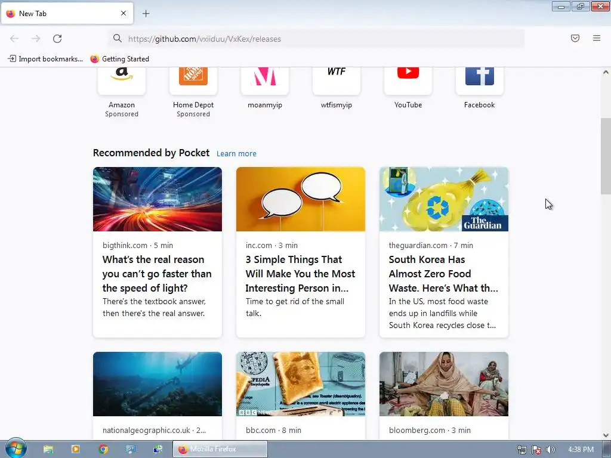The width and height of the screenshot is (611, 458).
Task: Click the Back navigation arrow
Action: pos(14,39)
